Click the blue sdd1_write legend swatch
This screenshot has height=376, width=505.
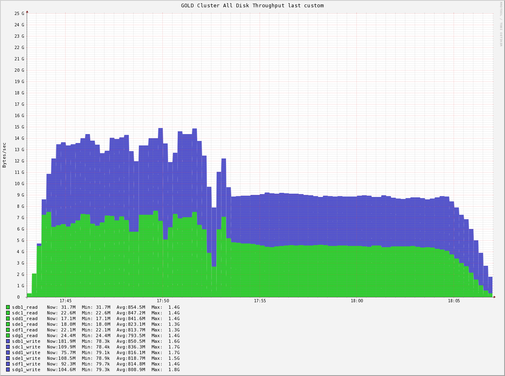tap(8, 352)
